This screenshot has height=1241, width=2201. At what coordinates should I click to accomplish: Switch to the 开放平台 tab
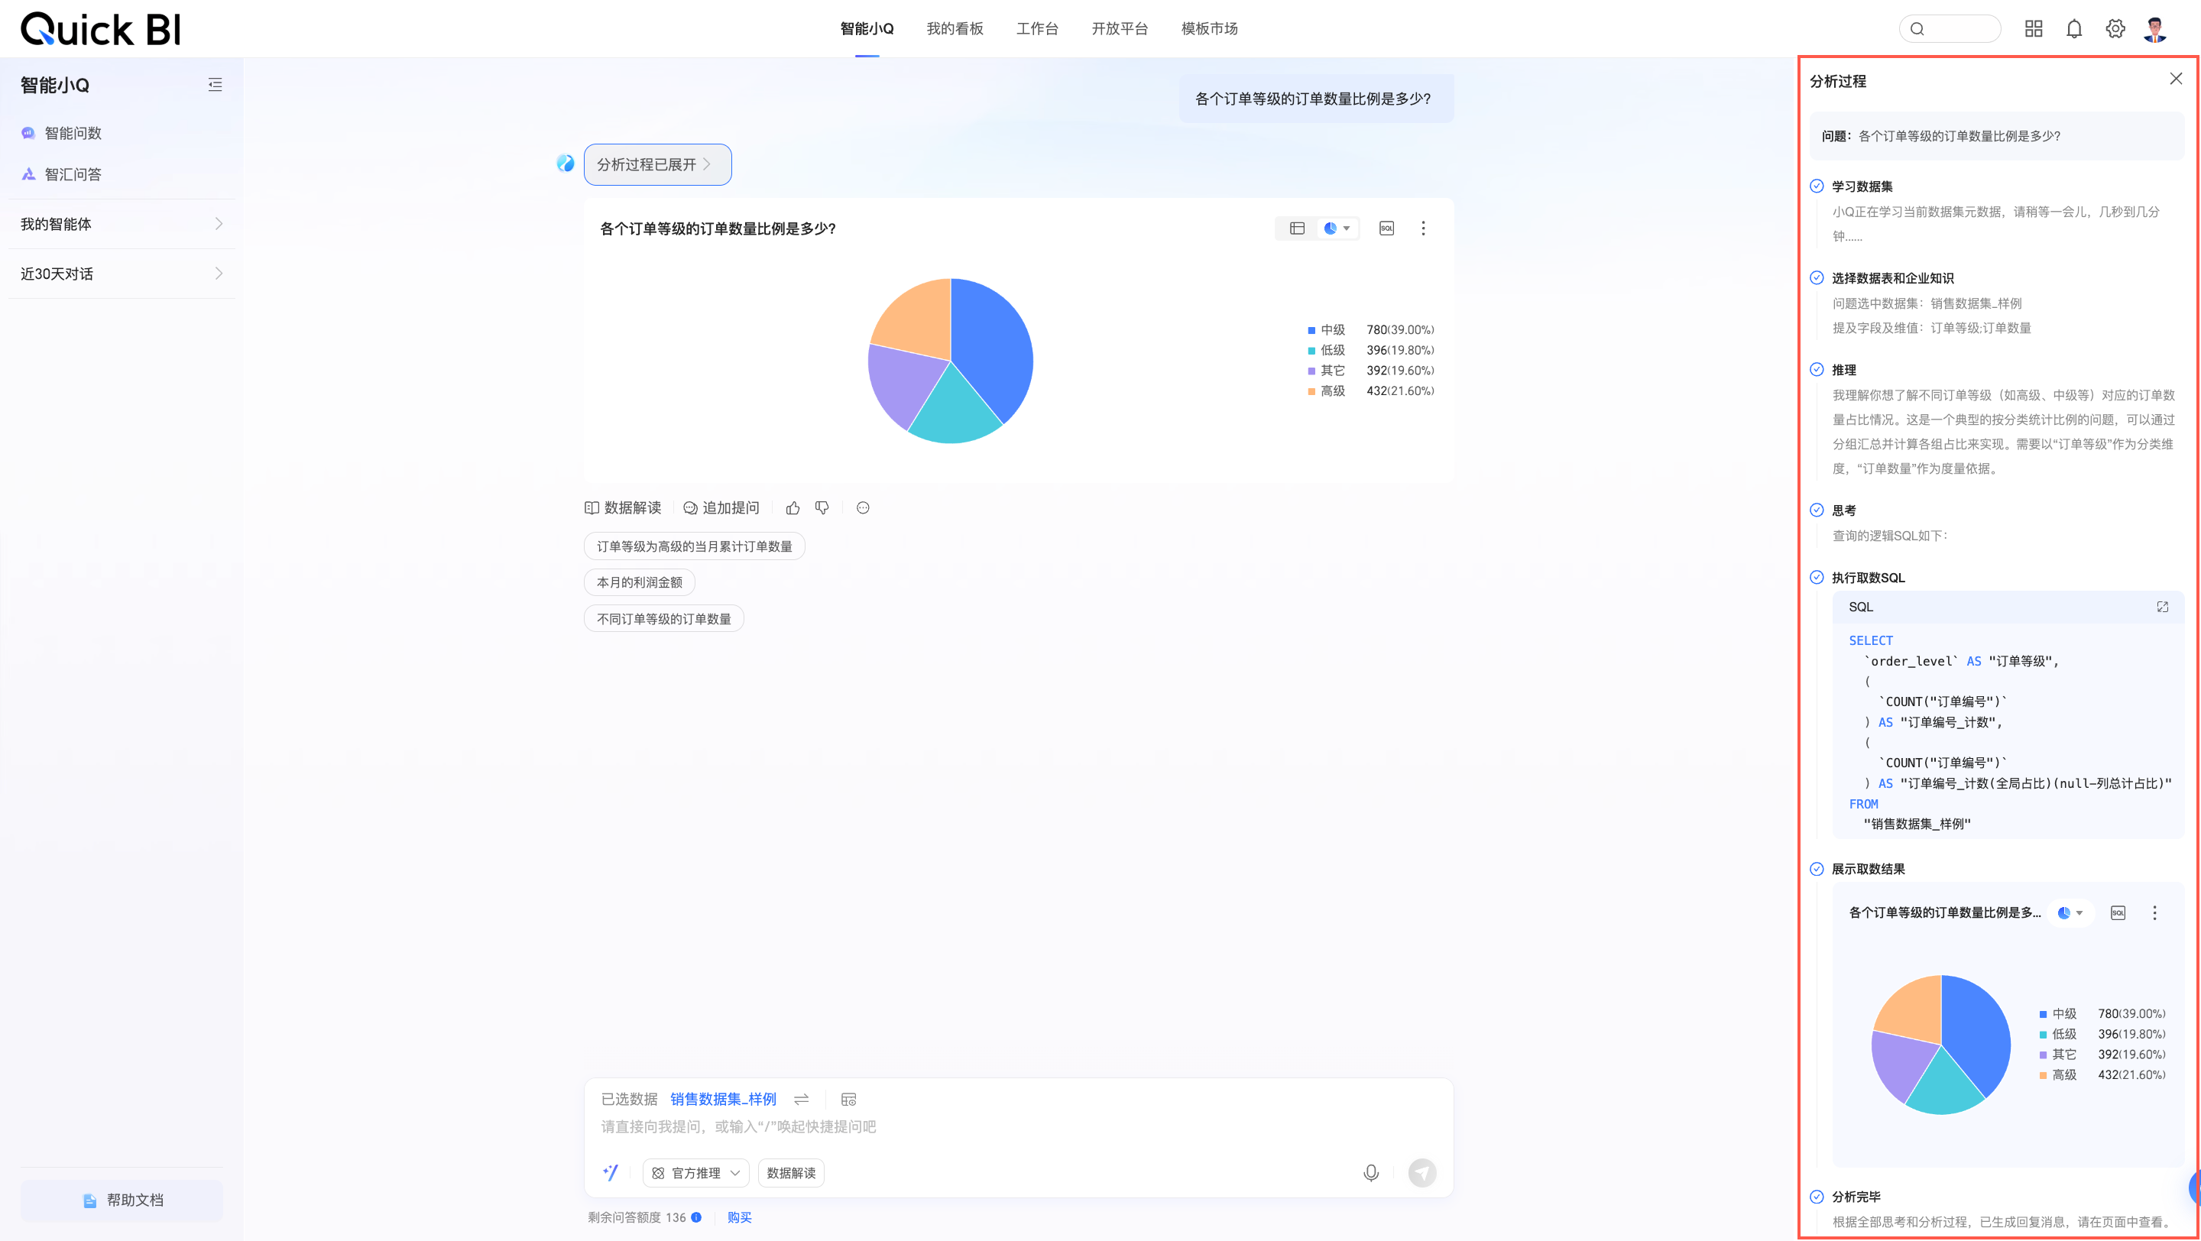[1120, 29]
